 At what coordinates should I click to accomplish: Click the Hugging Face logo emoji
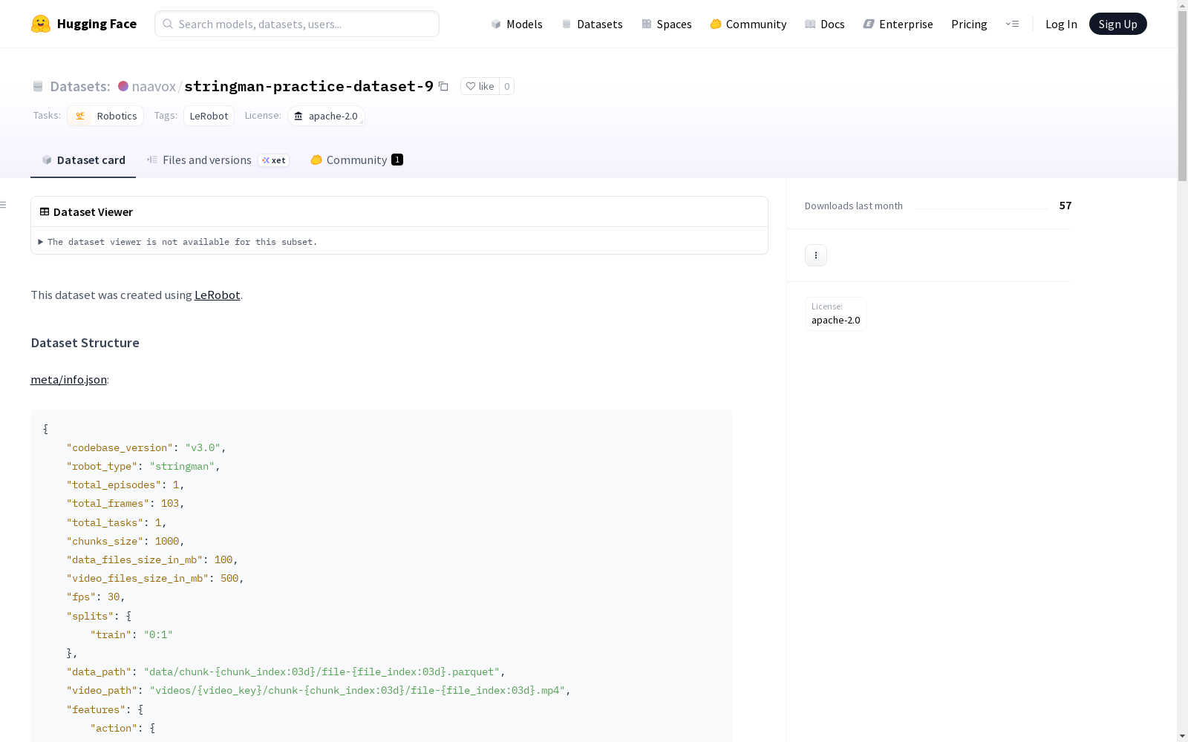41,24
